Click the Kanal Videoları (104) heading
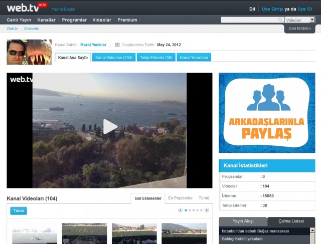Screen dimensions: 321x244 pos(32,198)
